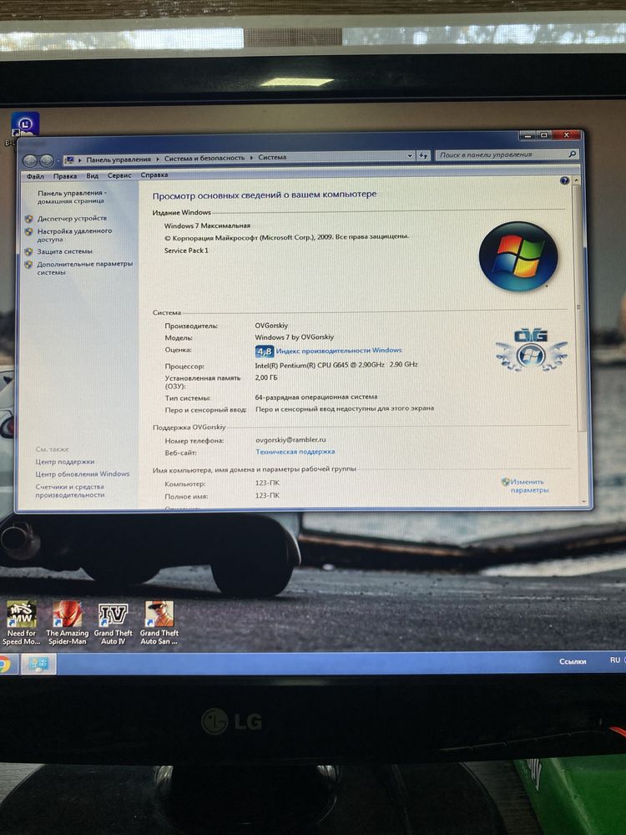The height and width of the screenshot is (835, 626).
Task: Go to Система и безопасность breadcrumb
Action: click(x=204, y=158)
